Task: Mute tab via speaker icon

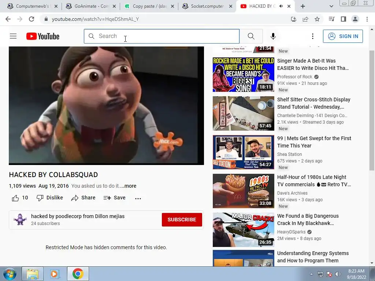Action: pos(281,6)
